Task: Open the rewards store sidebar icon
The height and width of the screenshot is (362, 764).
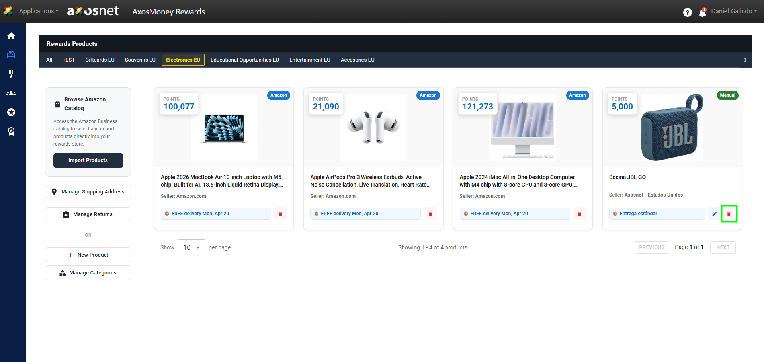Action: (11, 55)
